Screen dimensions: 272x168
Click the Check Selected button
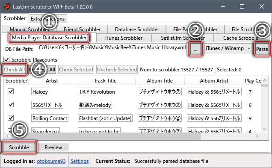(76, 70)
